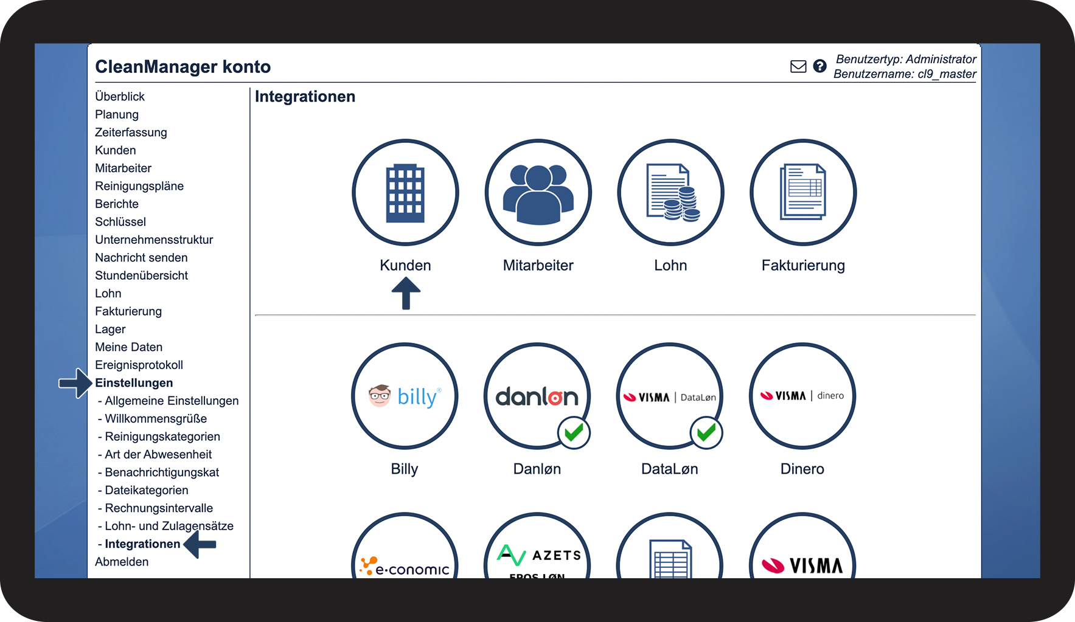Open the bottom-row Visma integration logo
The height and width of the screenshot is (622, 1075).
[x=802, y=546]
